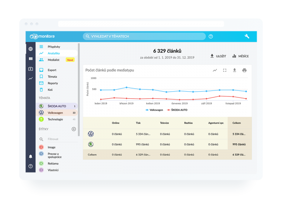
Task: Click the '5 334 člán...' Tisk cell
Action: (x=143, y=134)
